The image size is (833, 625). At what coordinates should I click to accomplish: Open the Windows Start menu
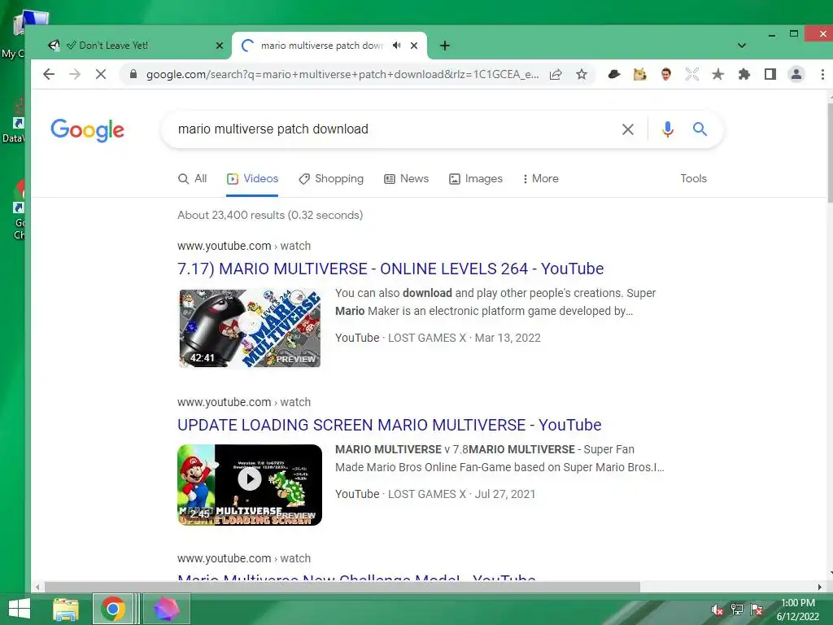click(20, 609)
